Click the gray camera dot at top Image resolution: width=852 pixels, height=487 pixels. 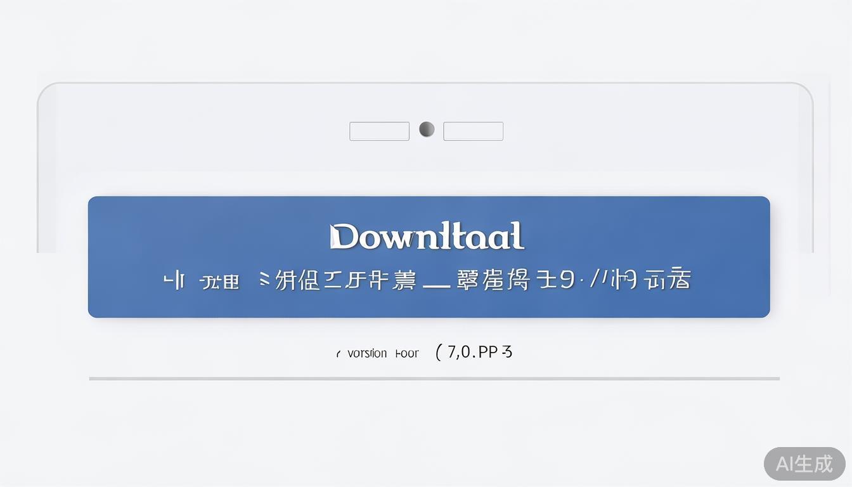[x=427, y=129]
